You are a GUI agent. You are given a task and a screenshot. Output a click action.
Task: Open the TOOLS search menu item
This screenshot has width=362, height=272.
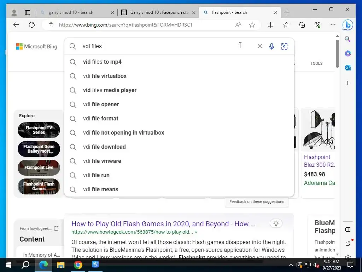(x=316, y=63)
